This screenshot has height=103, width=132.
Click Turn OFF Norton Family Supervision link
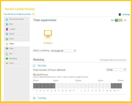[x=17, y=14]
